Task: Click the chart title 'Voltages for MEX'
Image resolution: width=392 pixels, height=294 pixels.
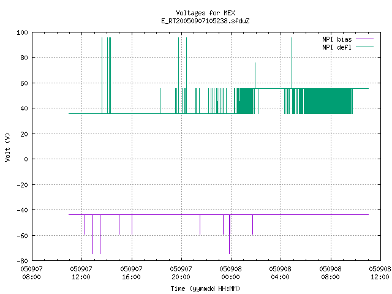Action: click(x=205, y=13)
